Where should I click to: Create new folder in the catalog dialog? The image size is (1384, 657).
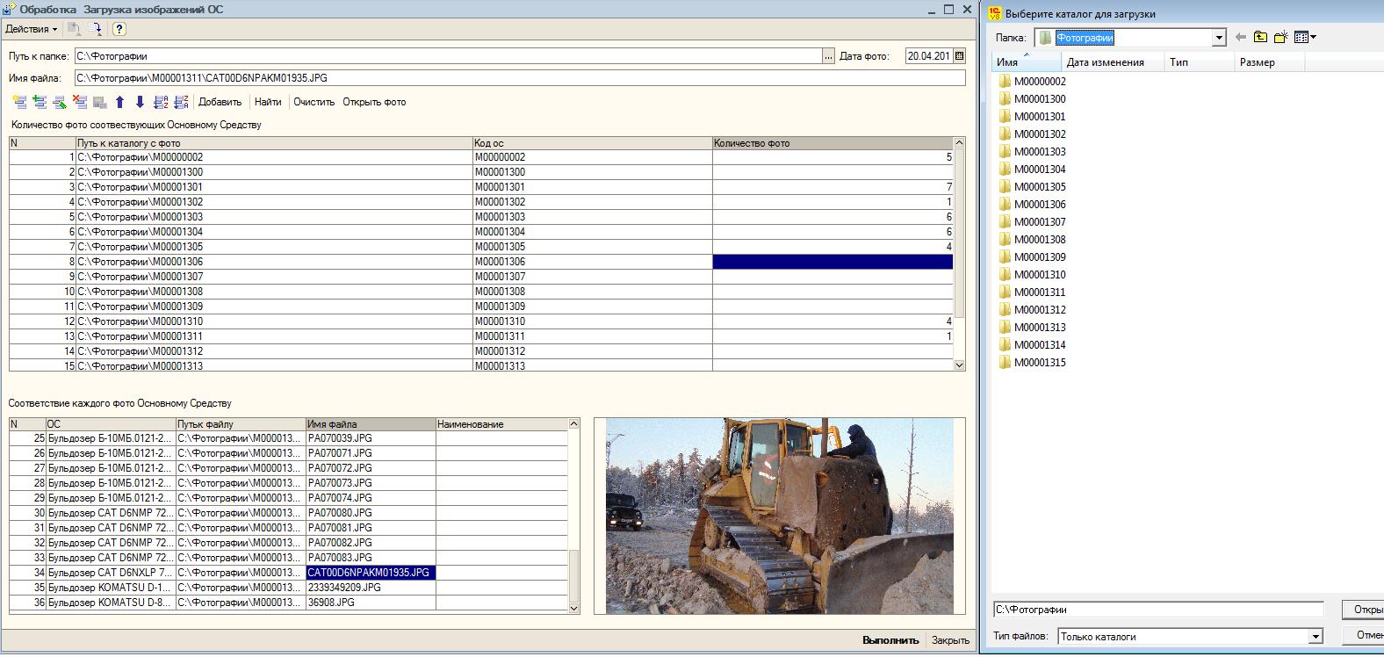point(1281,37)
